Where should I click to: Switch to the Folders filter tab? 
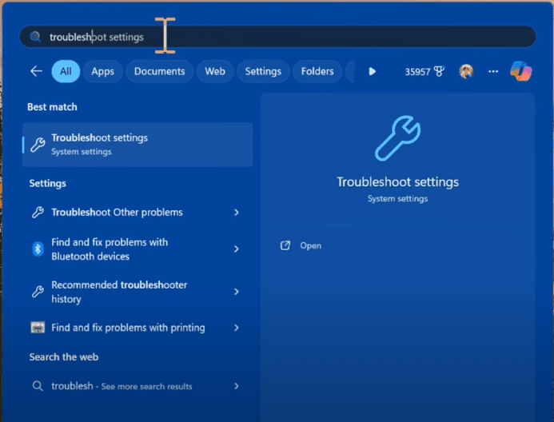tap(317, 71)
